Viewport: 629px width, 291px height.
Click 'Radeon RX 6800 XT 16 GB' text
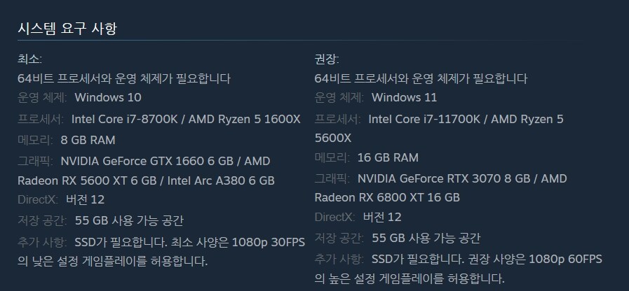click(x=387, y=198)
